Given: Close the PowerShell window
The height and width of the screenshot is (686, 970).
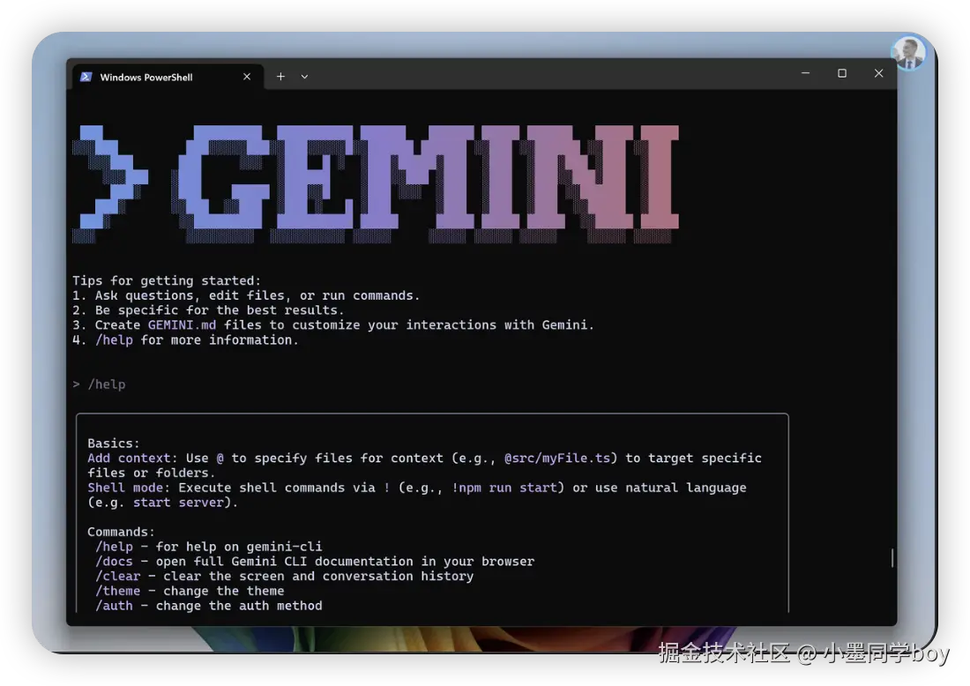Looking at the screenshot, I should tap(878, 73).
